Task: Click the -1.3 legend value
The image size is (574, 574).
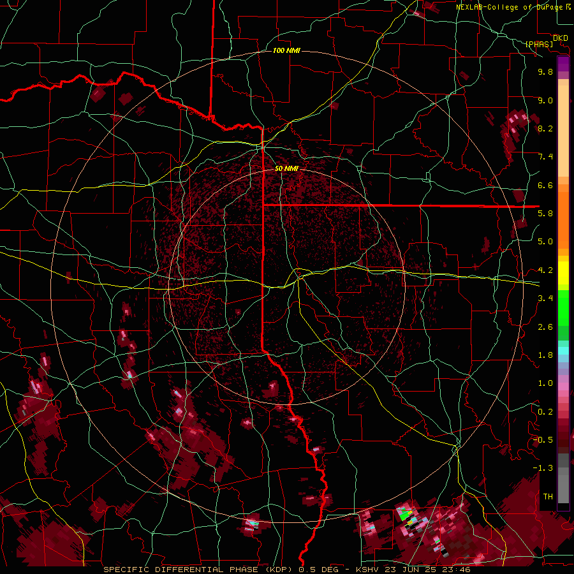Action: click(543, 468)
